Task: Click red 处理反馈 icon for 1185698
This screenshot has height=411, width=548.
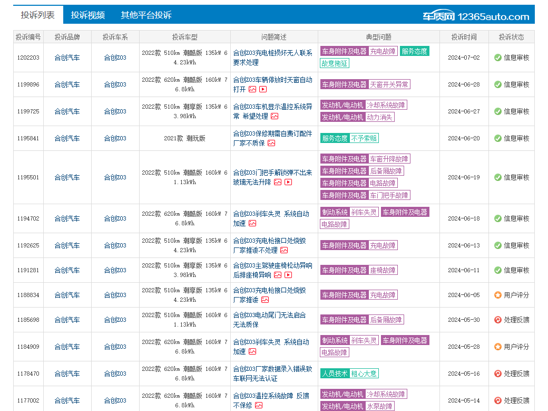Action: pos(498,320)
